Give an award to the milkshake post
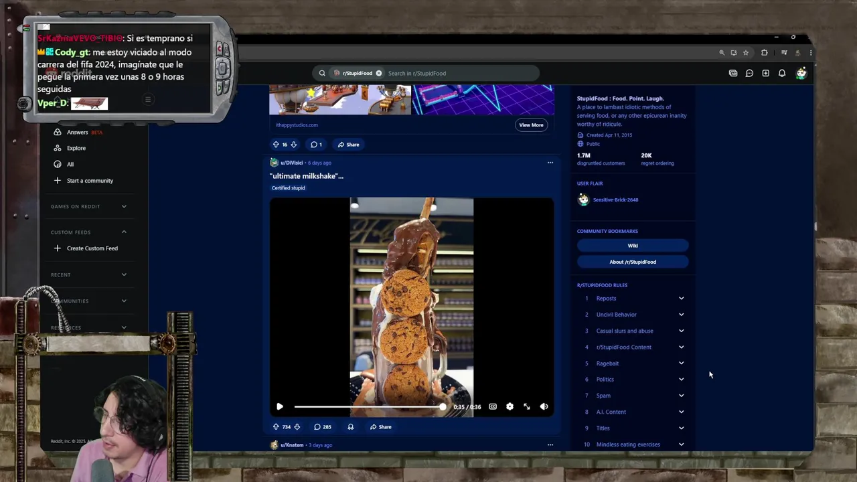The height and width of the screenshot is (482, 857). (x=350, y=427)
